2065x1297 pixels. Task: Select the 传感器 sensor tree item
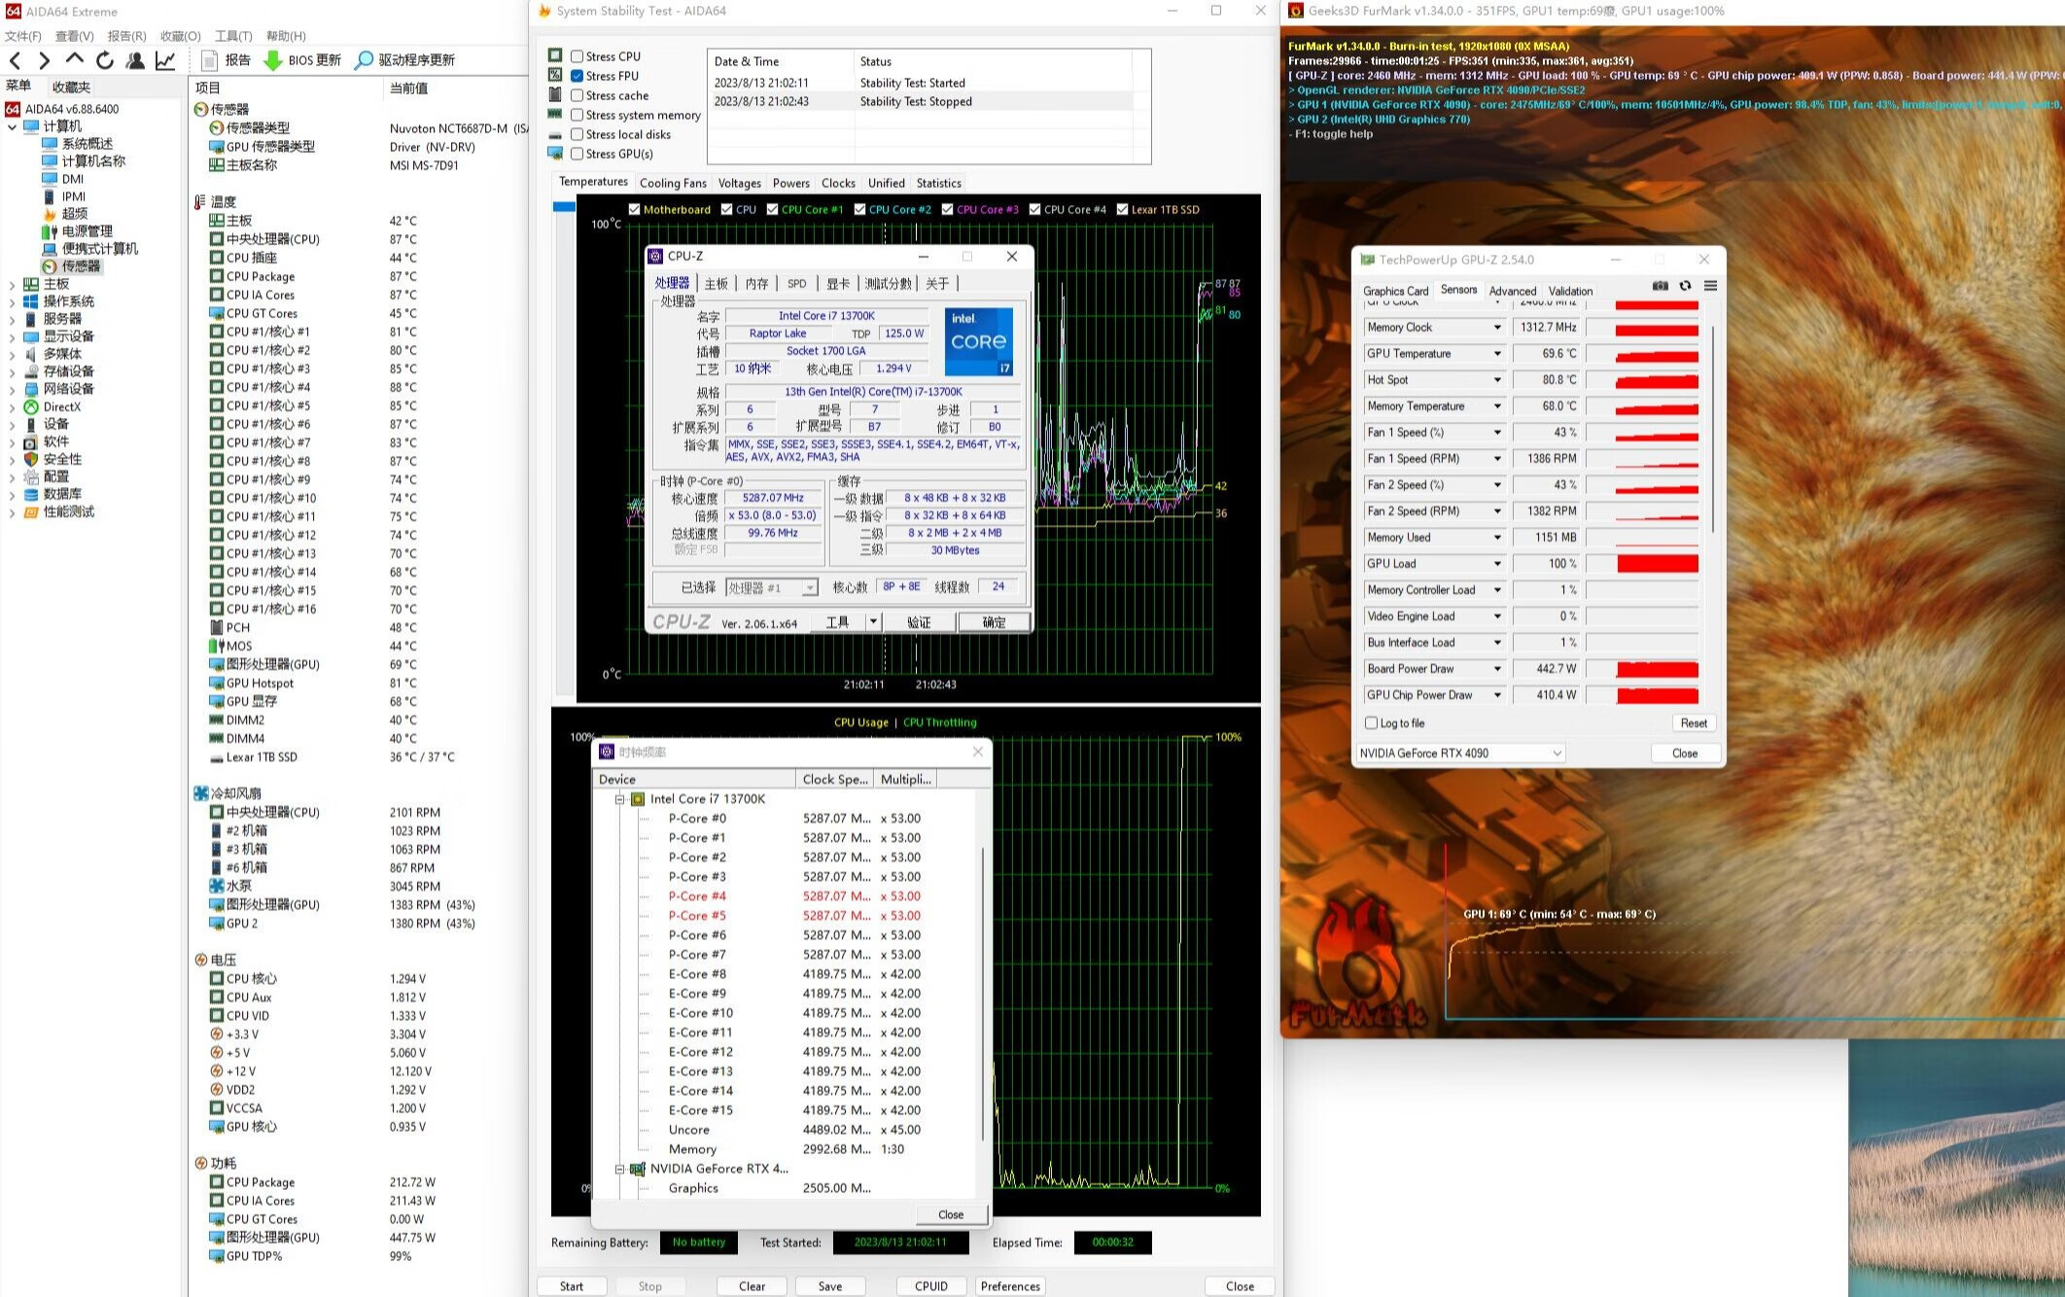71,266
